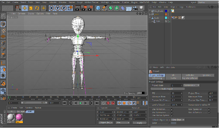Enable Texture mode checker cube icon
The width and height of the screenshot is (219, 128).
click(3, 30)
